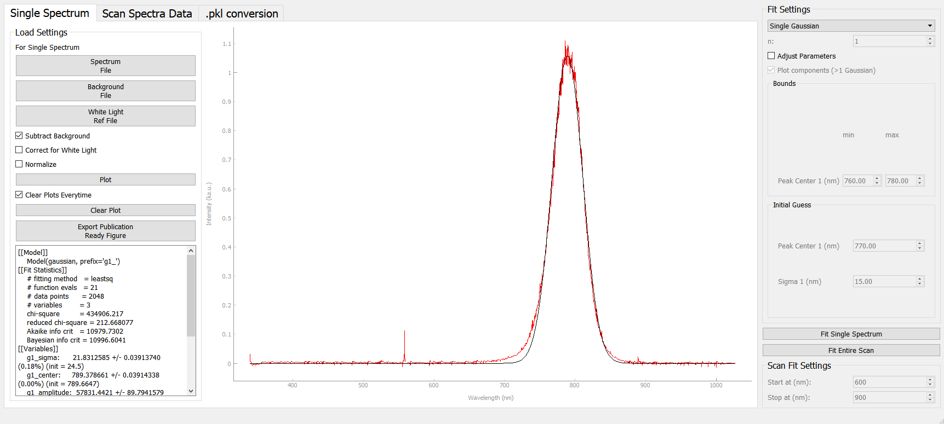Viewport: 944px width, 424px height.
Task: Enable Correct for White Light checkbox
Action: pyautogui.click(x=19, y=150)
